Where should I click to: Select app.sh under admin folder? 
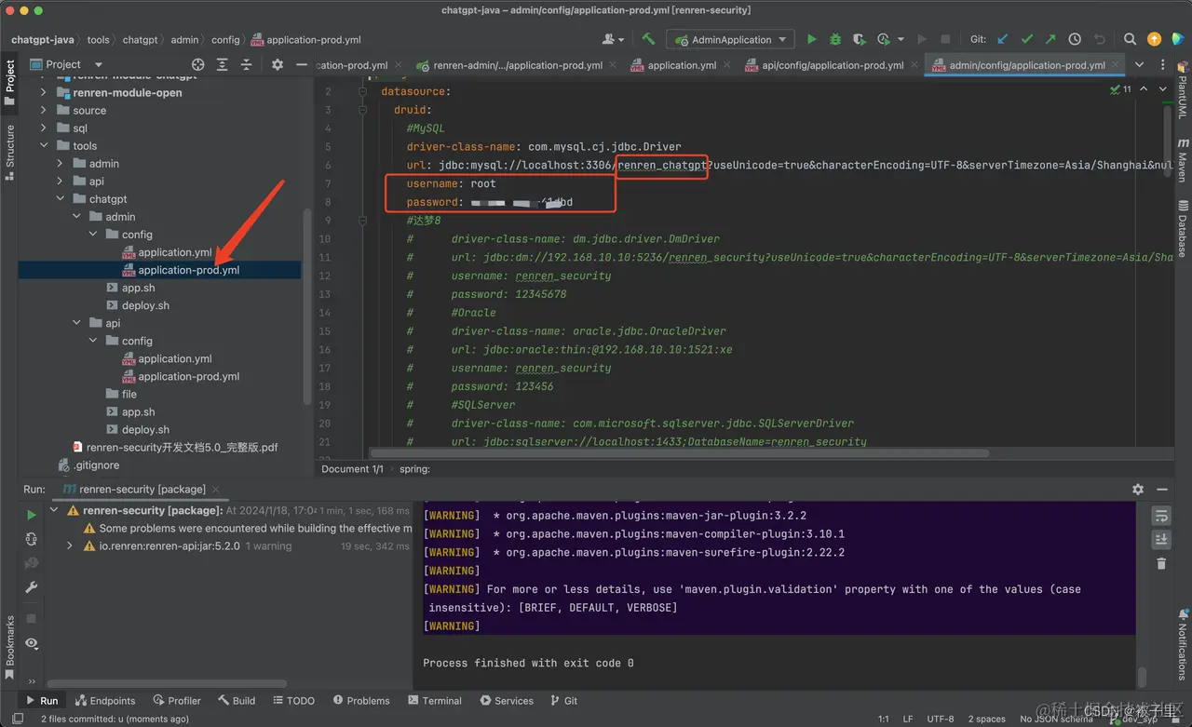[138, 288]
